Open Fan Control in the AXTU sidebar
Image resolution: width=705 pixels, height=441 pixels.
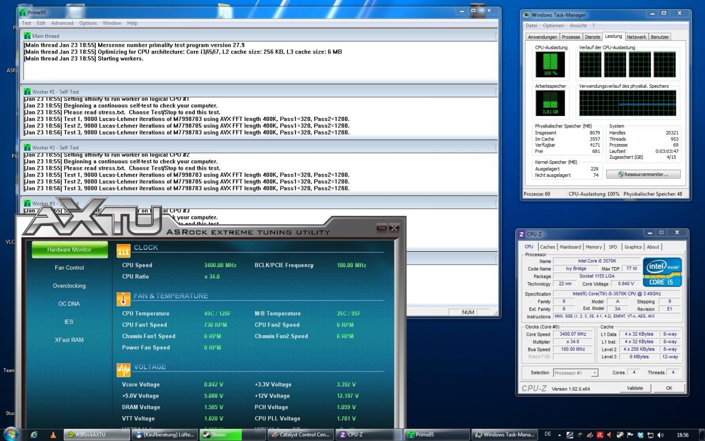[x=69, y=268]
